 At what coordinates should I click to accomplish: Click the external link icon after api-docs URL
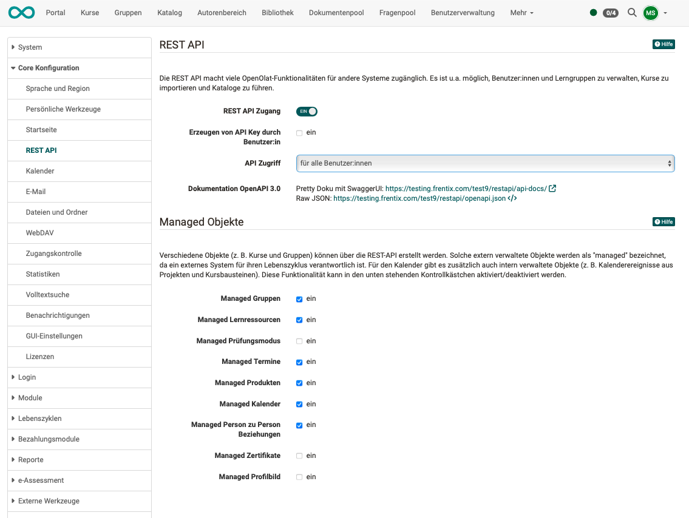551,188
